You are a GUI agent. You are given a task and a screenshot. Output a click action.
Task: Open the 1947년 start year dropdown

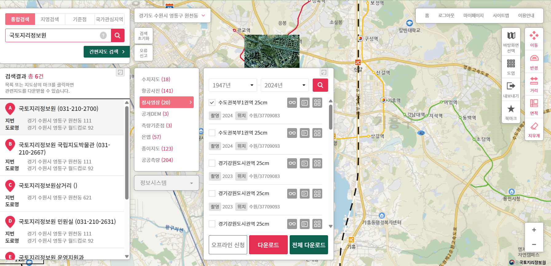click(x=233, y=85)
